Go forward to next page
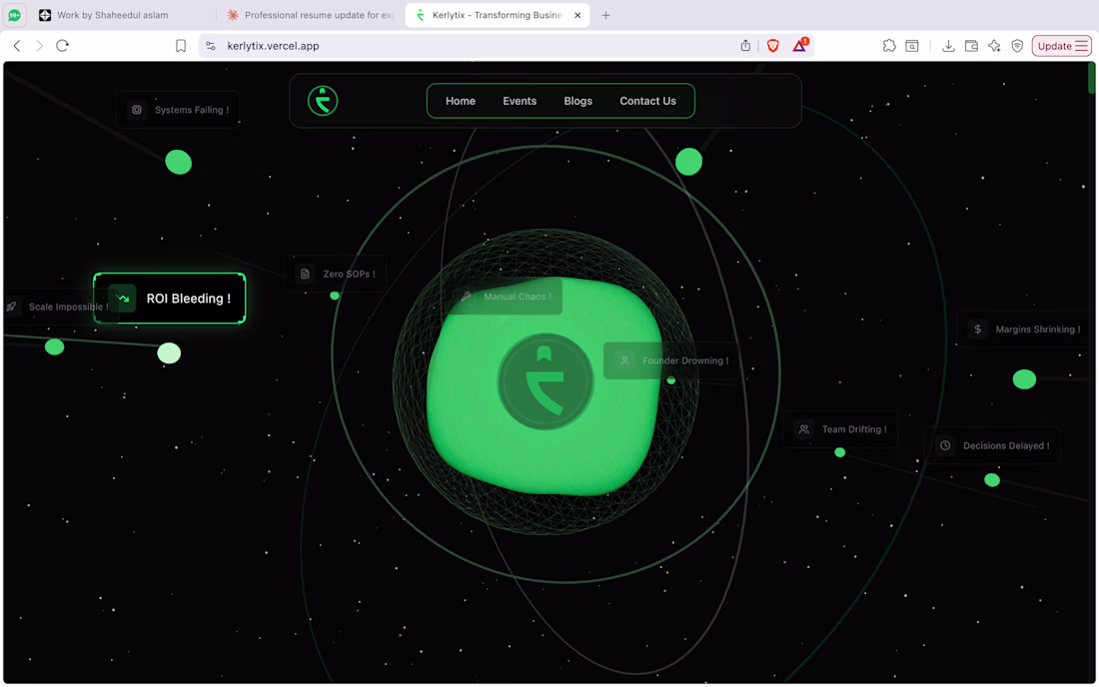The width and height of the screenshot is (1099, 687). [x=39, y=46]
